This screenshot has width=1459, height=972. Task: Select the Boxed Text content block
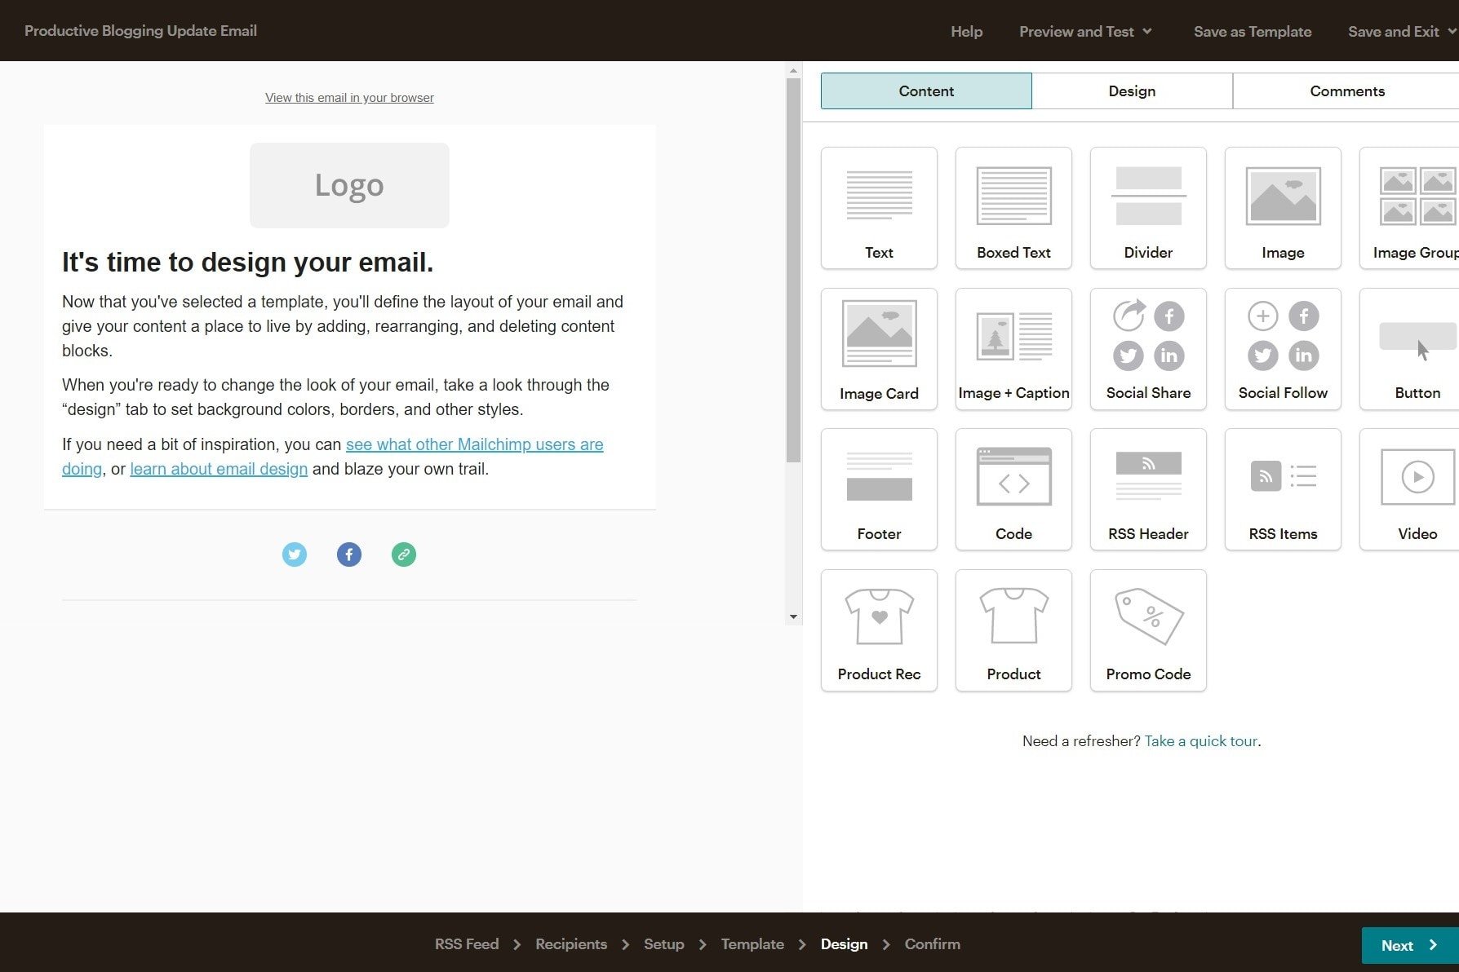tap(1013, 208)
